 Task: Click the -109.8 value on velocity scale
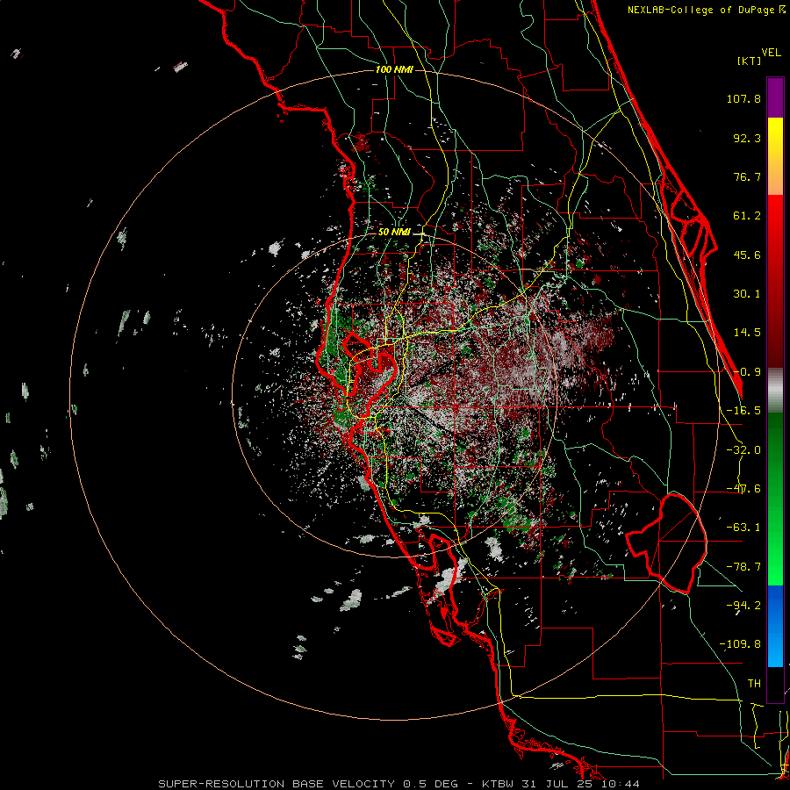point(740,644)
